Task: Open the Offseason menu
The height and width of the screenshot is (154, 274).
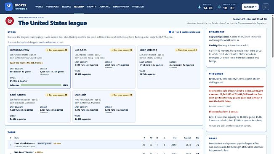Action: pyautogui.click(x=138, y=7)
